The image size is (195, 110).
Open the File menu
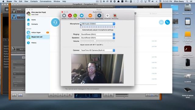[x=15, y=1]
